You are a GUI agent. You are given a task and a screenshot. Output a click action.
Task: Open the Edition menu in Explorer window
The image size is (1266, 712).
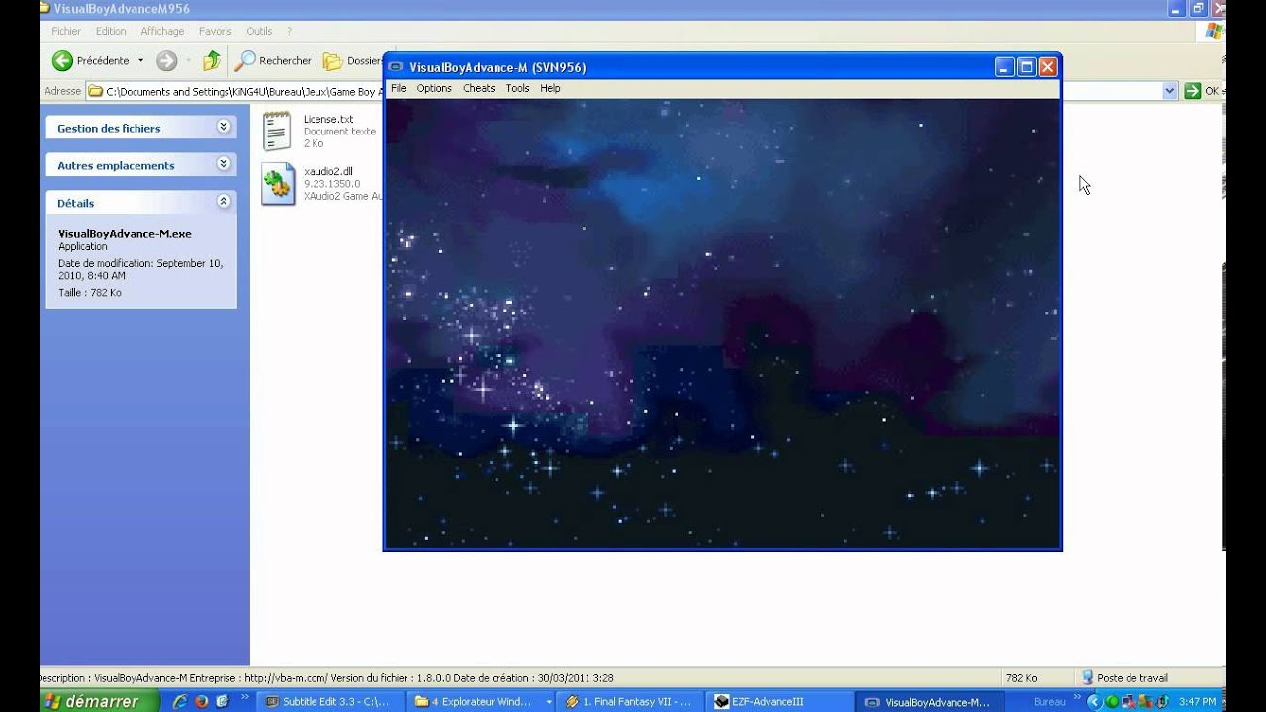pyautogui.click(x=111, y=31)
